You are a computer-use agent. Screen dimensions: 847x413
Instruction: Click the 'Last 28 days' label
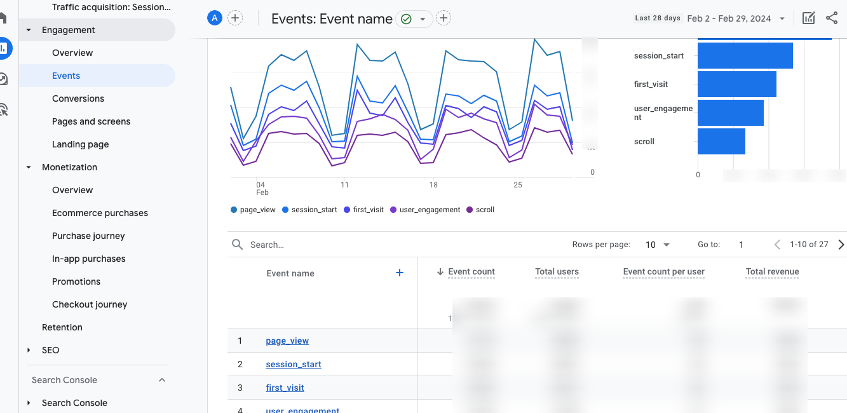click(658, 18)
